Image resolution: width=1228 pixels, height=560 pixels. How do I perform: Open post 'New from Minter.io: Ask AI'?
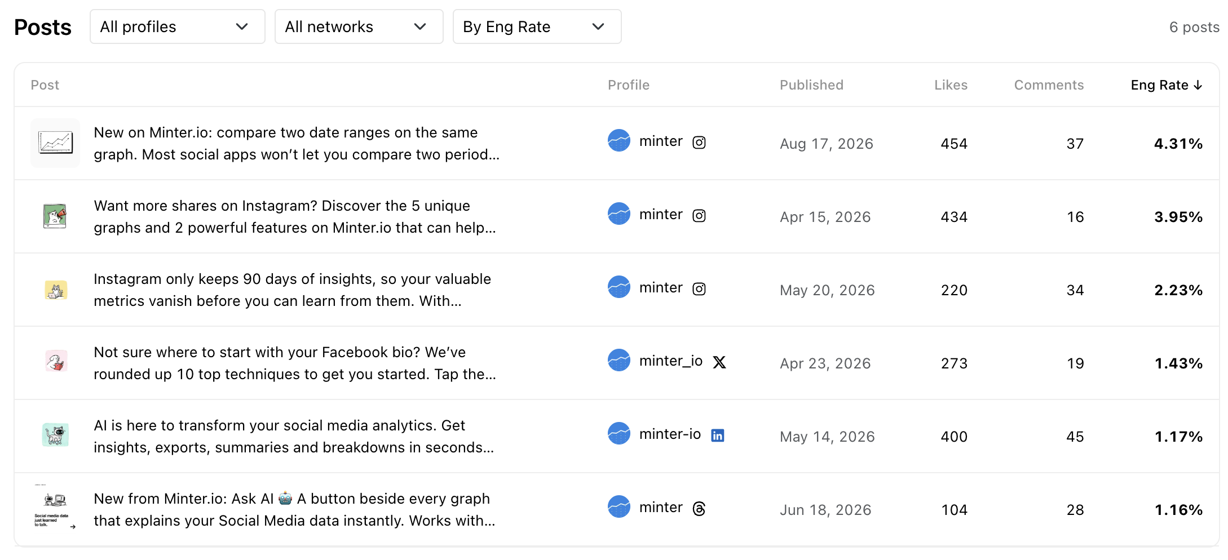click(294, 509)
